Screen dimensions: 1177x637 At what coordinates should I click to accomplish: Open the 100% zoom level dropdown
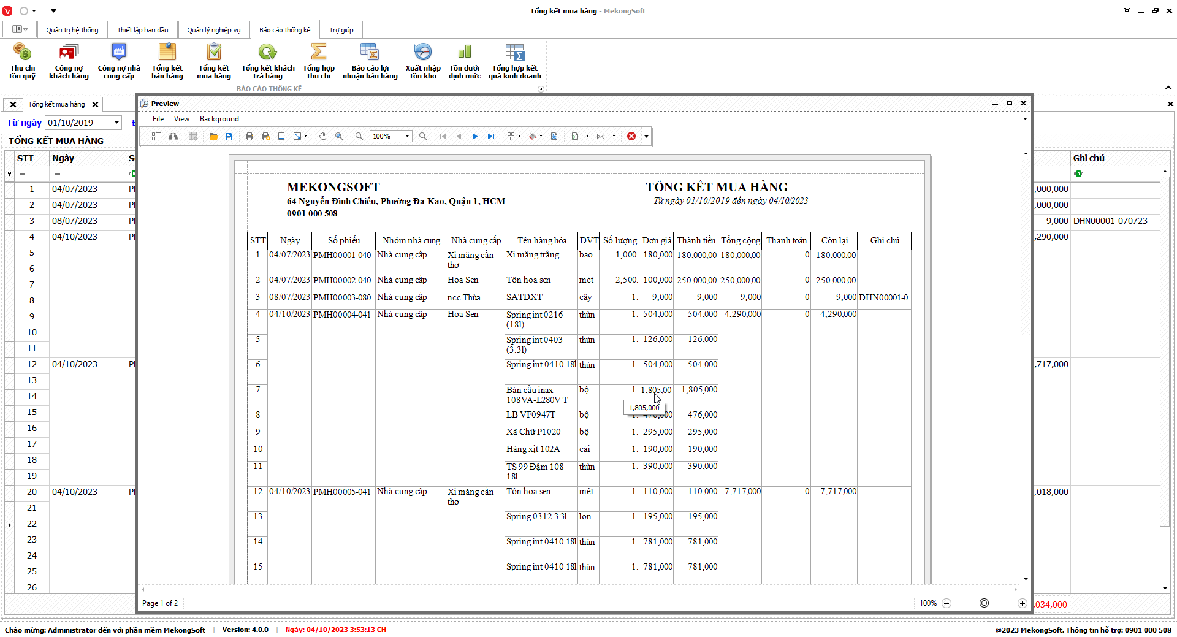407,137
